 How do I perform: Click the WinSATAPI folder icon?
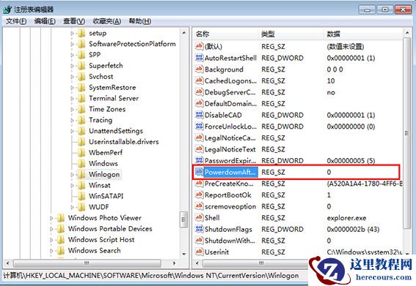click(81, 196)
